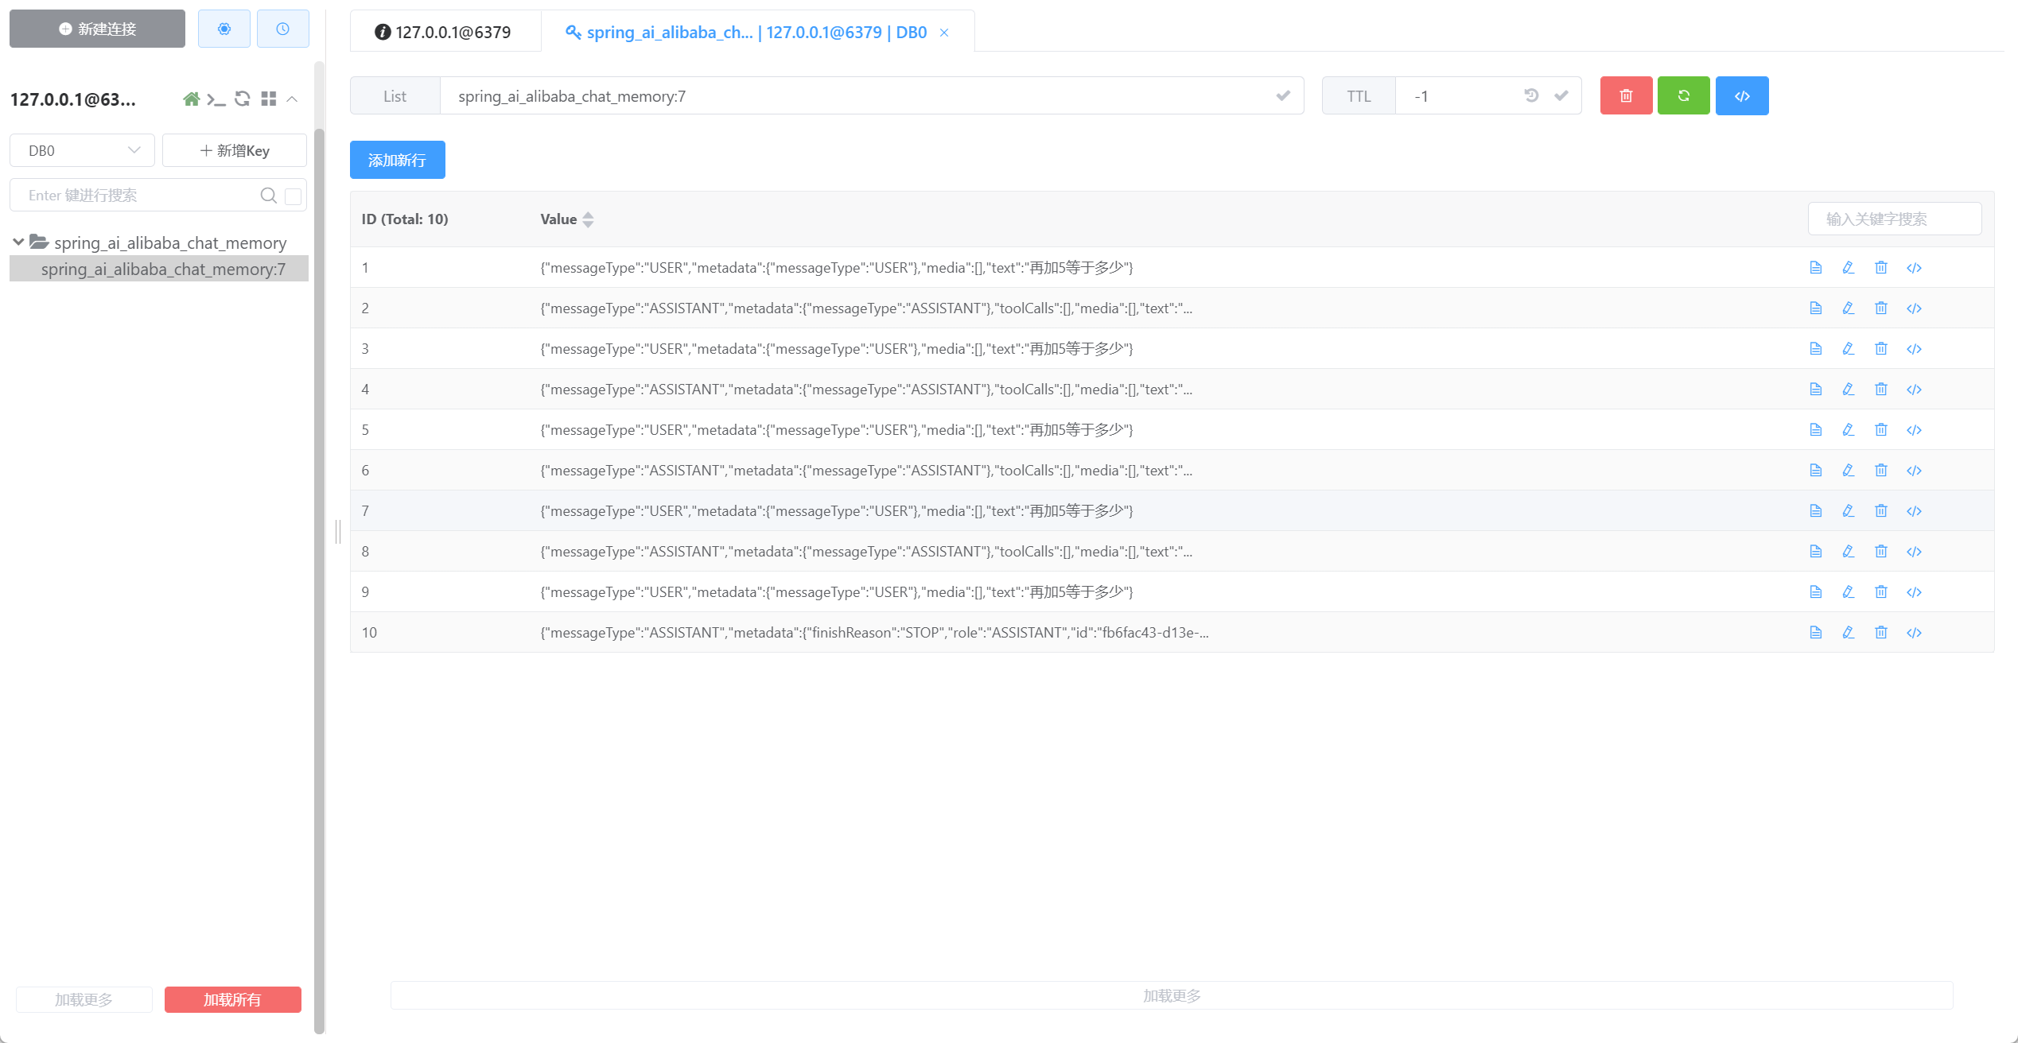This screenshot has height=1043, width=2018.
Task: Toggle exact search checkbox in sidebar
Action: point(293,196)
